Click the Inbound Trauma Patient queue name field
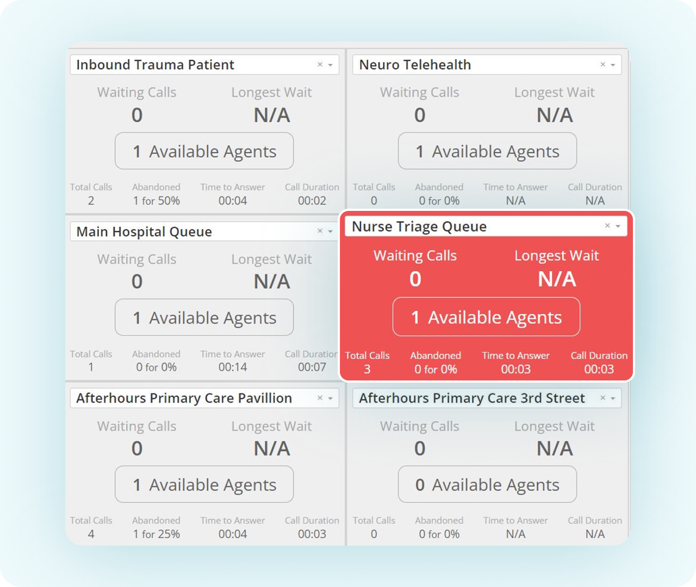 click(x=204, y=65)
